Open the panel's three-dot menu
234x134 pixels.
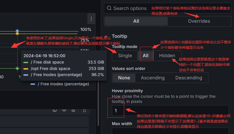click(91, 19)
